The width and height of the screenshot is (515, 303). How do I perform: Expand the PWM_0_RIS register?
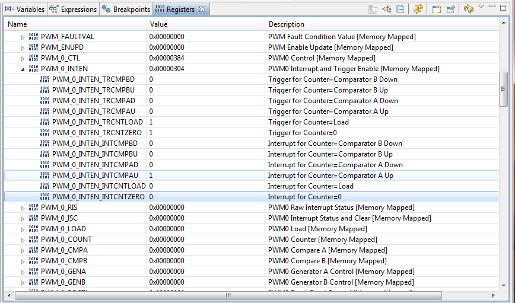tap(23, 208)
